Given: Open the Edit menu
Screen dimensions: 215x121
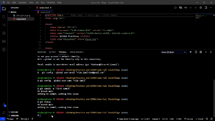Looking at the screenshot, I should pyautogui.click(x=14, y=3).
